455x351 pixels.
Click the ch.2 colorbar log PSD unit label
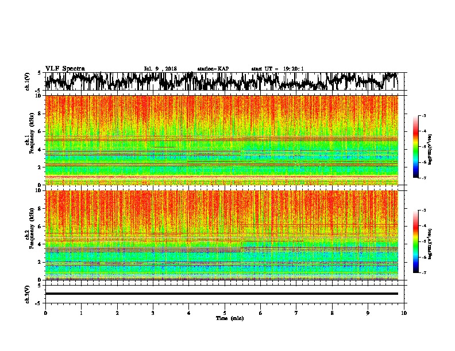(x=430, y=244)
